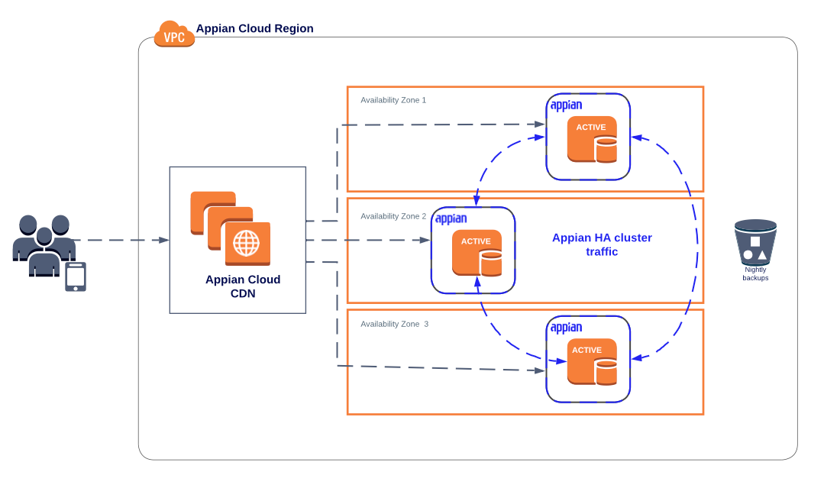Click appian logo in Availability Zone 2 node

pyautogui.click(x=451, y=218)
